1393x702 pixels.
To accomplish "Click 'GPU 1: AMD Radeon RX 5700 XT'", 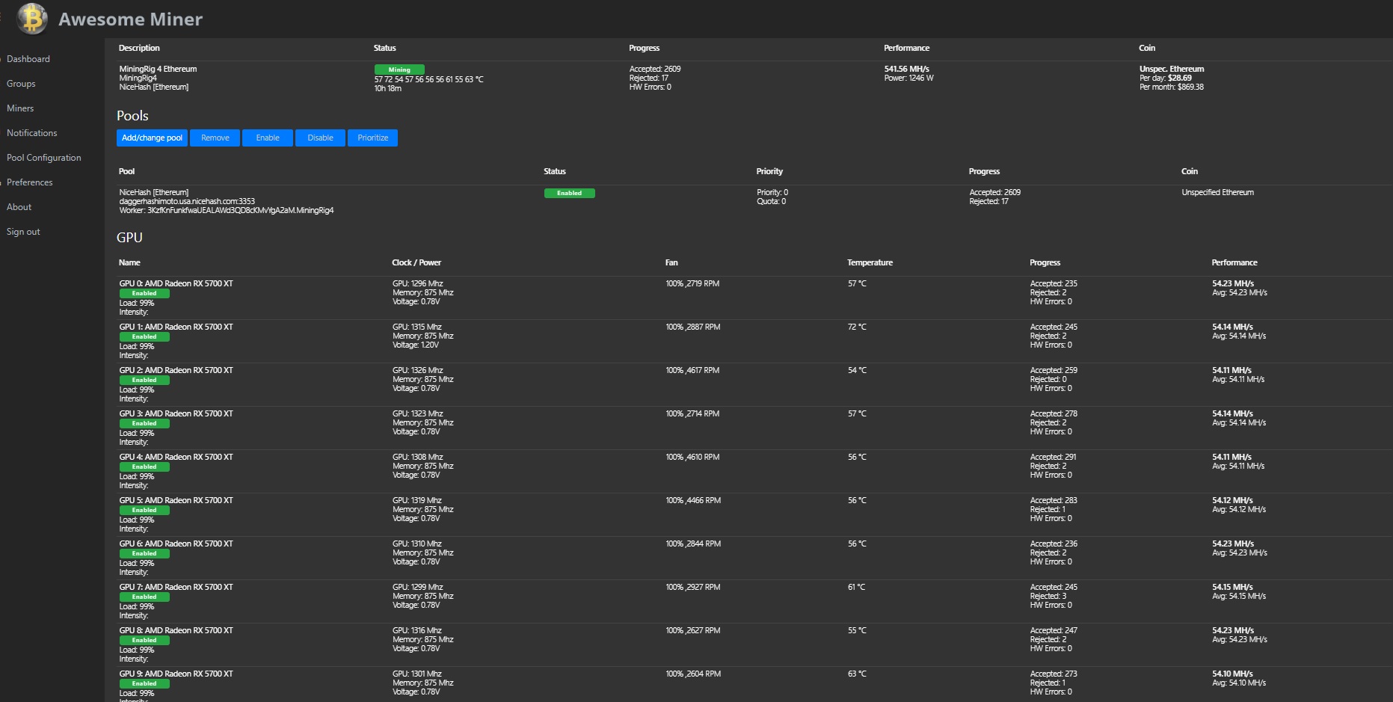I will tap(176, 327).
